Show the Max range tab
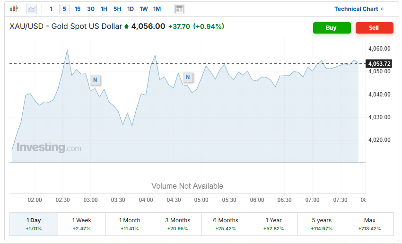Image resolution: width=402 pixels, height=244 pixels. tap(369, 224)
